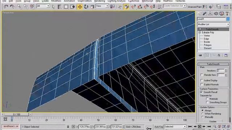
Task: Click the Update button
Action: pyautogui.click(x=213, y=121)
